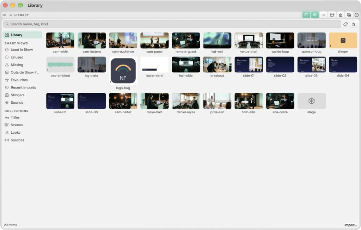Select the bg-plate thumbnail
Viewport: 361px width, 230px height.
pos(92,65)
